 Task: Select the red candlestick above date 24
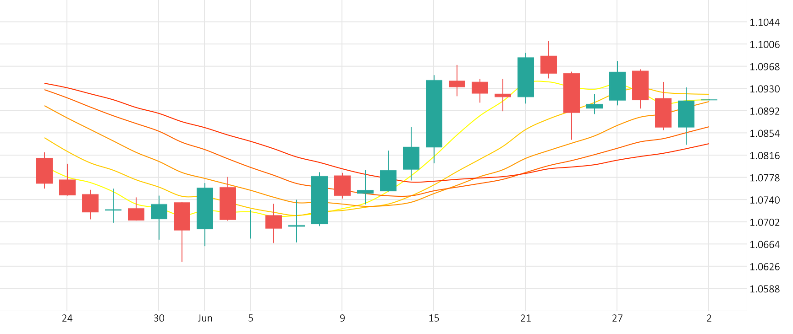click(x=67, y=187)
